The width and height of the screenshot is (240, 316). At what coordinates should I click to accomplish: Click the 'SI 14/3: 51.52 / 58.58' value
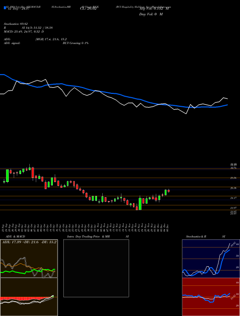click(x=37, y=28)
